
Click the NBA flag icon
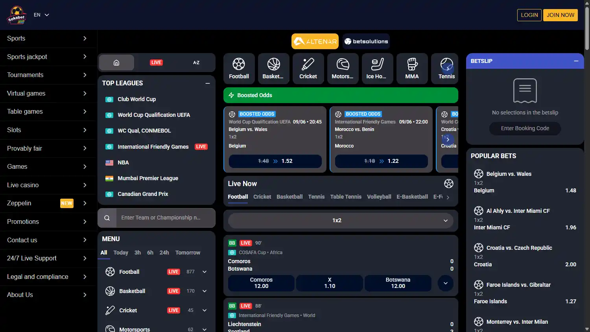(110, 162)
